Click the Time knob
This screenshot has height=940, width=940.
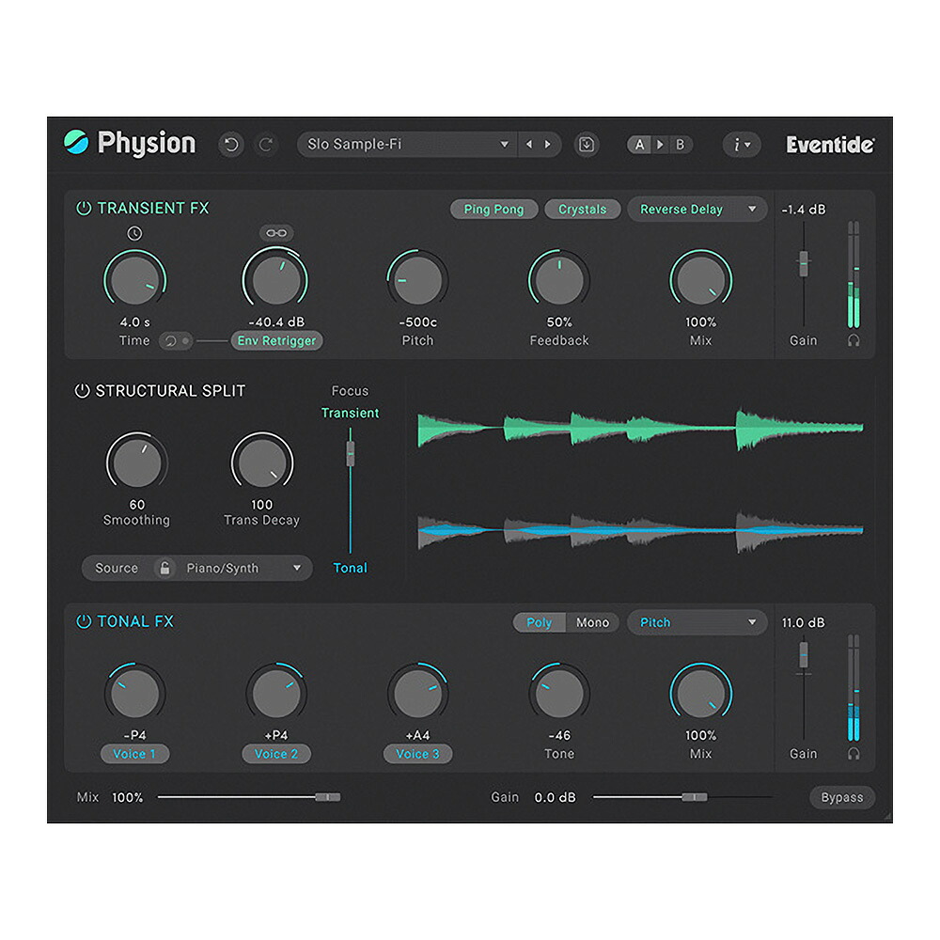click(x=134, y=280)
